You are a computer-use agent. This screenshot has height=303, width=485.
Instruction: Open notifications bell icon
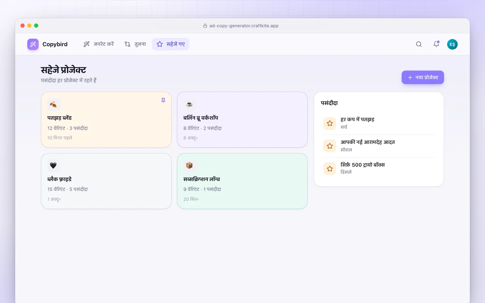436,44
